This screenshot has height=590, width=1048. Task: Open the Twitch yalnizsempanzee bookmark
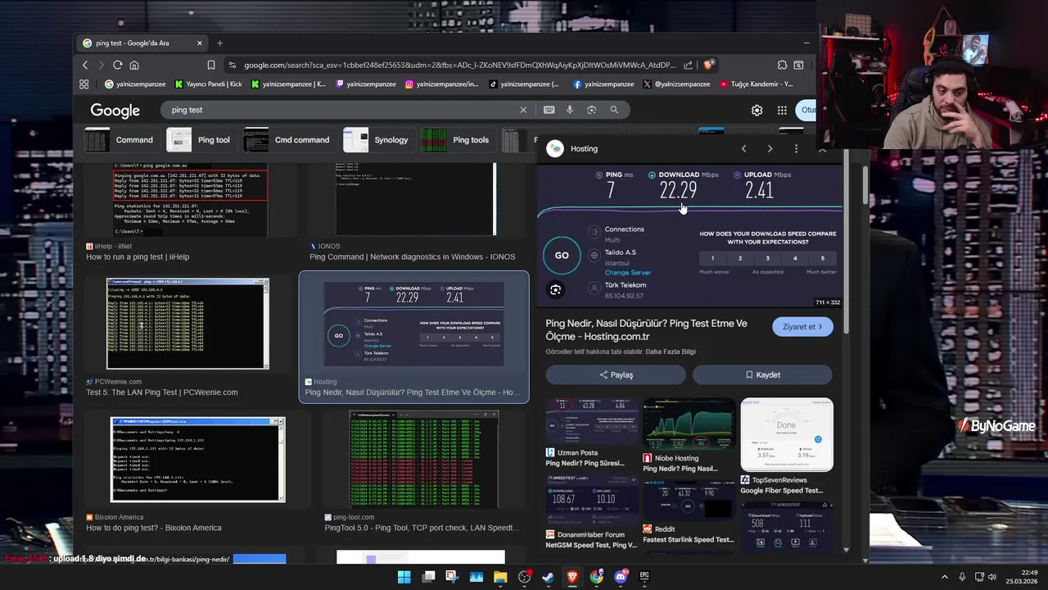pos(364,84)
